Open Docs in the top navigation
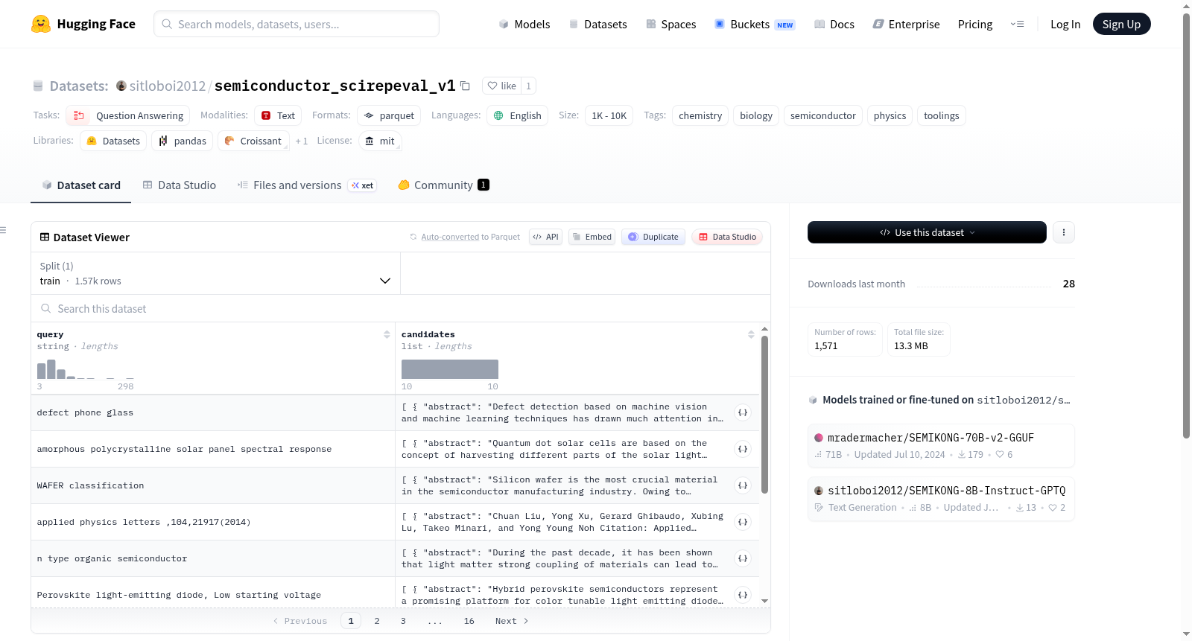Screen dimensions: 1192x641 [x=834, y=24]
